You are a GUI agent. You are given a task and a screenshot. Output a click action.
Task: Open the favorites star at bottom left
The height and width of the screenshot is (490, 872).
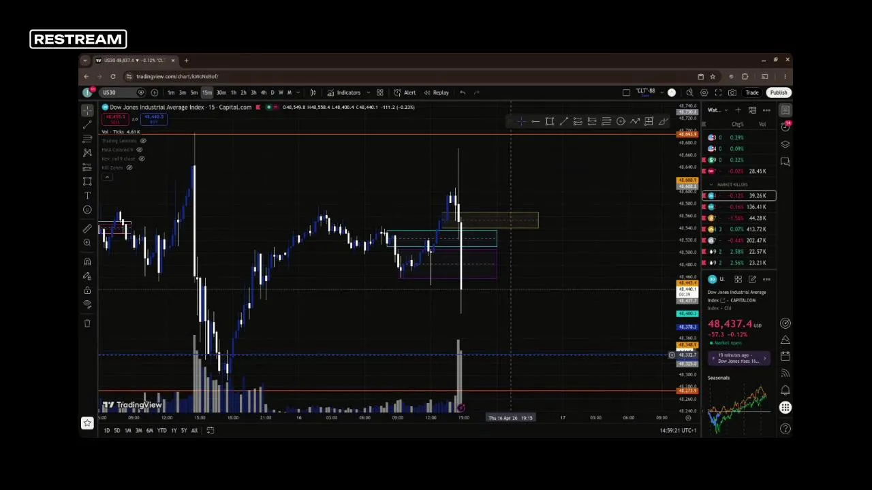pos(87,423)
